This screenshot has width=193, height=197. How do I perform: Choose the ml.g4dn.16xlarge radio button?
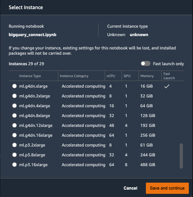pyautogui.click(x=15, y=135)
